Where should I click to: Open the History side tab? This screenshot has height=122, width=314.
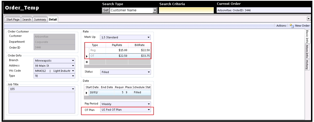[x=307, y=65]
